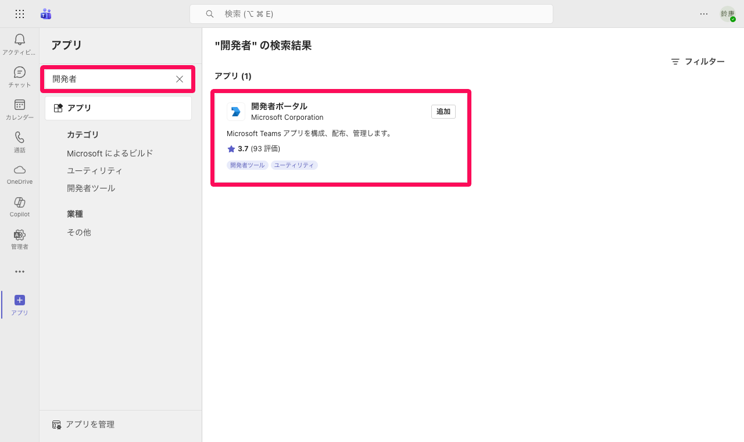Image resolution: width=744 pixels, height=442 pixels.
Task: Open the app launcher grid icon
Action: click(20, 14)
